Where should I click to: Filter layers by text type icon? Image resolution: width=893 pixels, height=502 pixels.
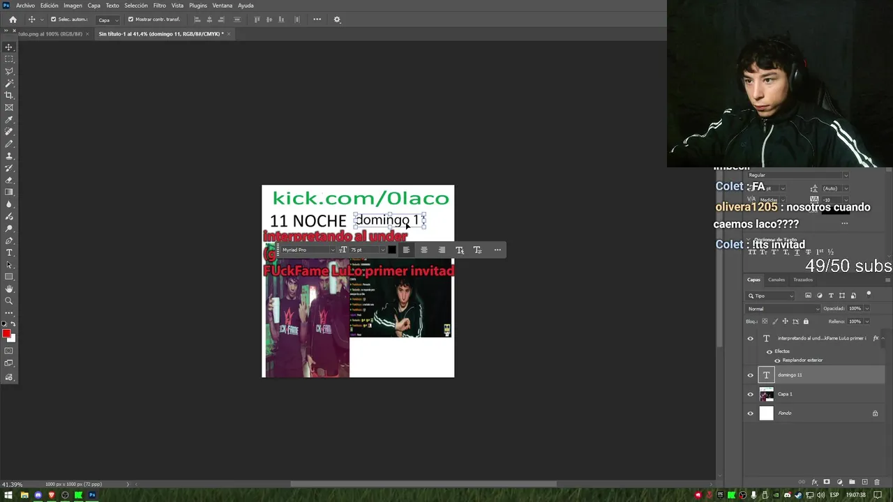831,296
